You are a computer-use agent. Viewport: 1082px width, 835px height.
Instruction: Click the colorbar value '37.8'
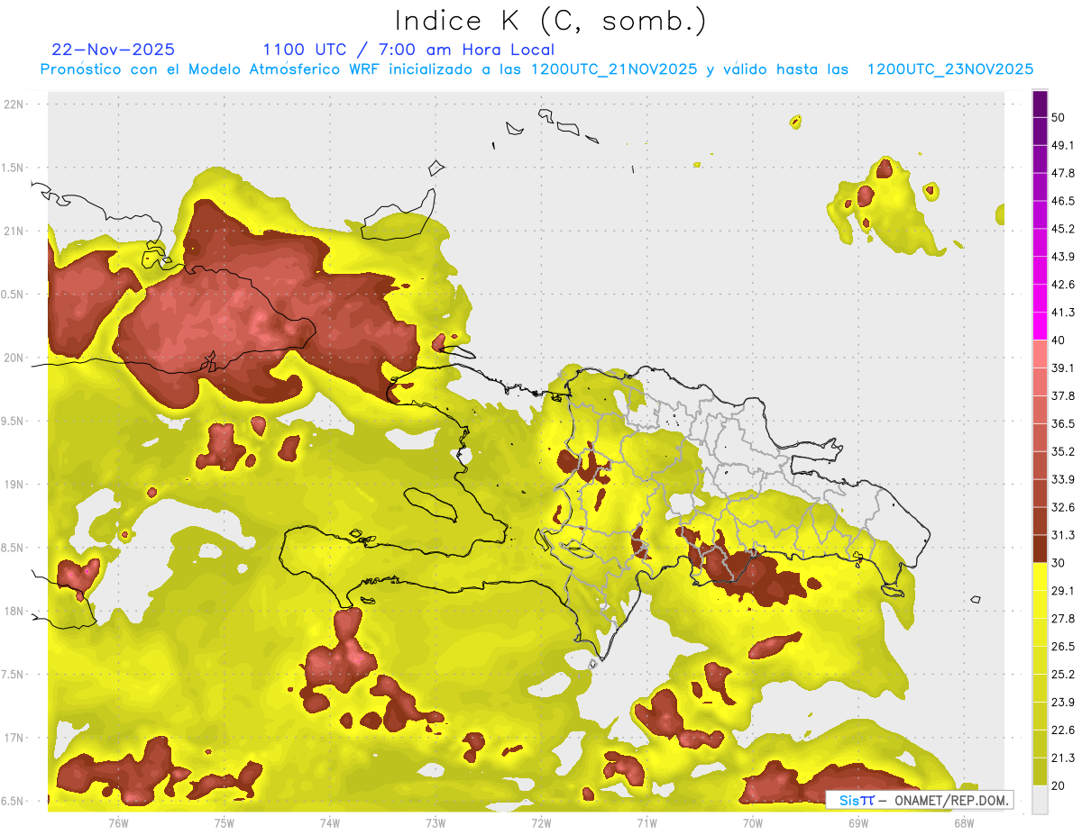pos(1063,396)
